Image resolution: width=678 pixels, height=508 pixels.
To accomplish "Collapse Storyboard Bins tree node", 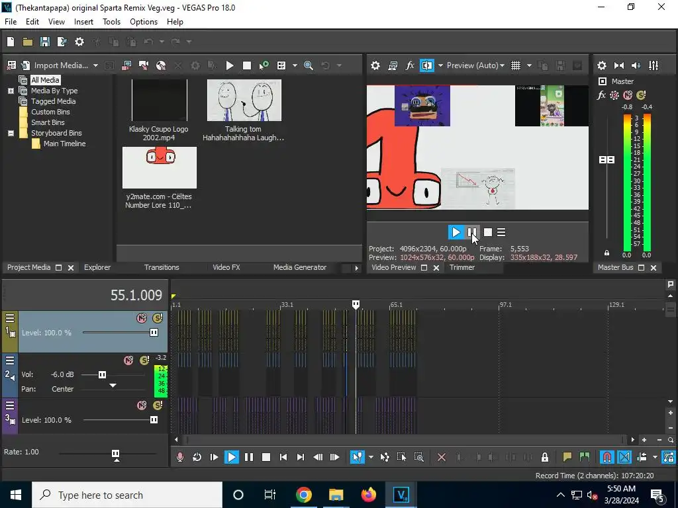I will point(11,133).
